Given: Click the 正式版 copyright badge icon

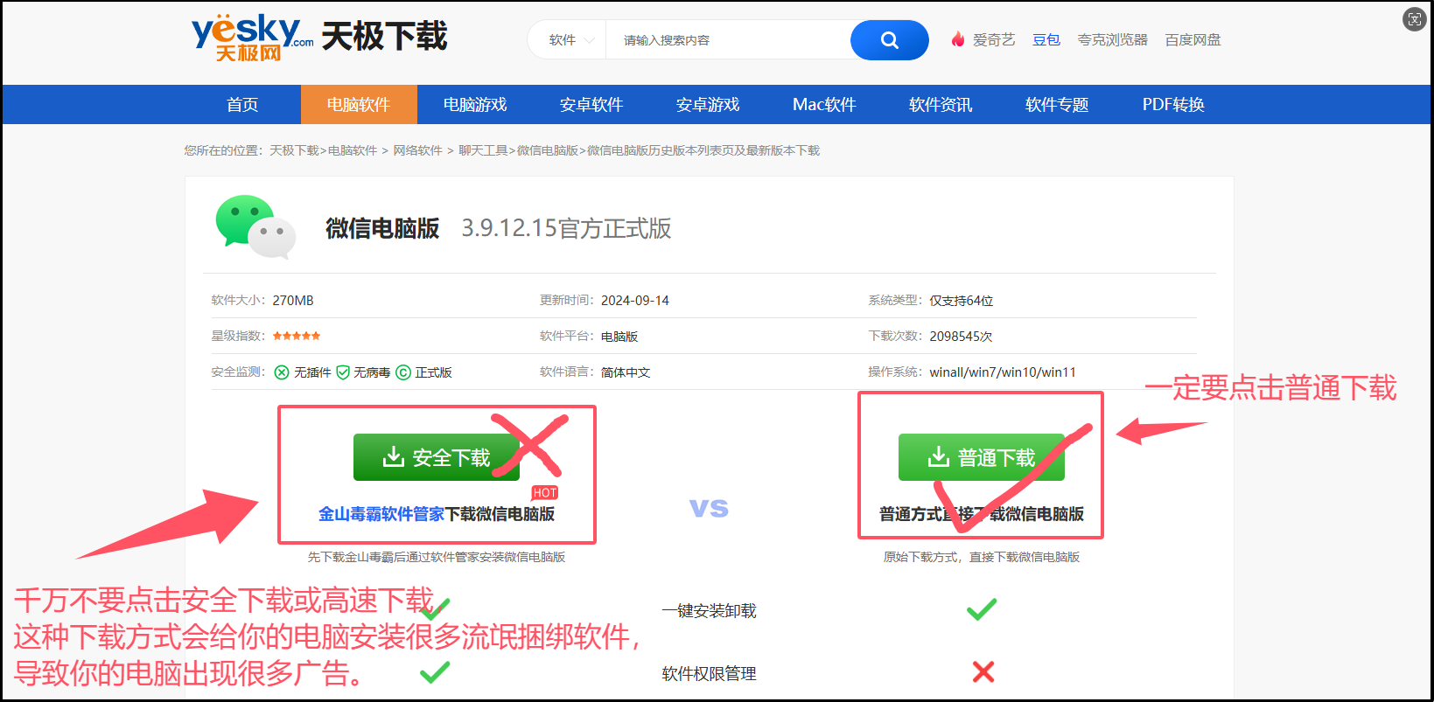Looking at the screenshot, I should (x=403, y=372).
